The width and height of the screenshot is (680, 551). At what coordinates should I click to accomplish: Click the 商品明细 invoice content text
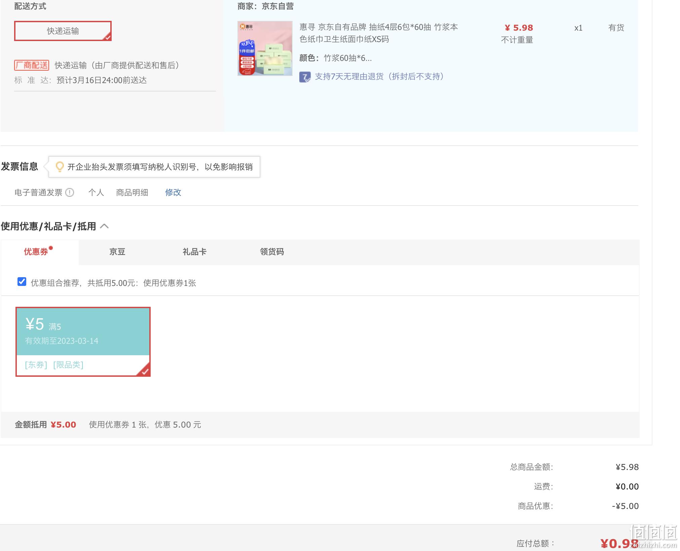(x=132, y=192)
